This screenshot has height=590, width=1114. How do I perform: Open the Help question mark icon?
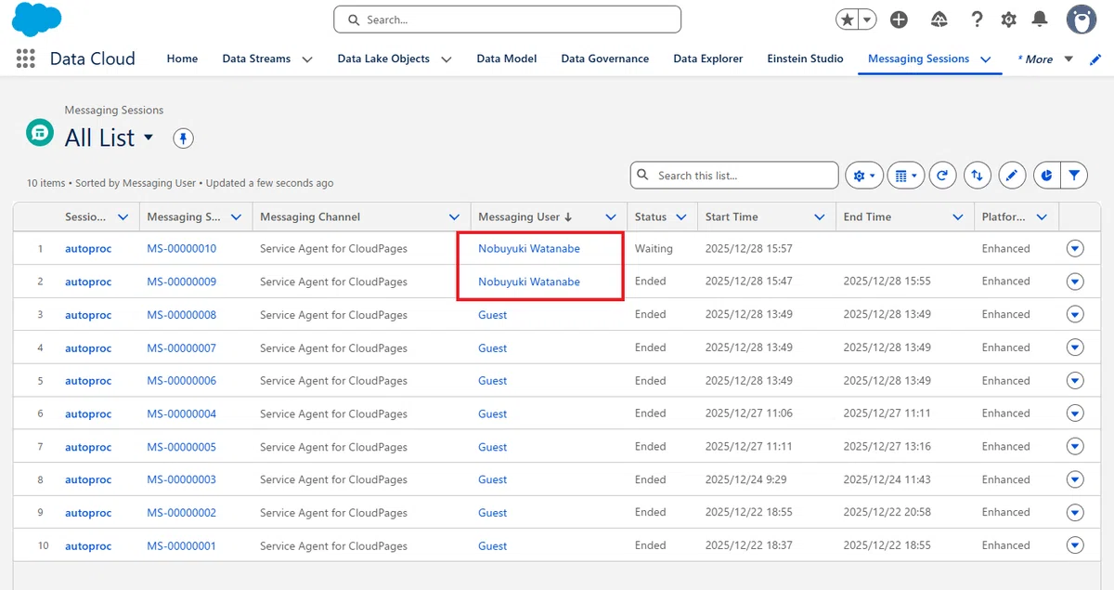977,20
